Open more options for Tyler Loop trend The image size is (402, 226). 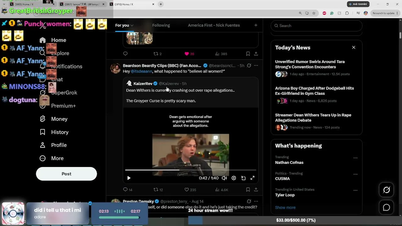point(355,190)
